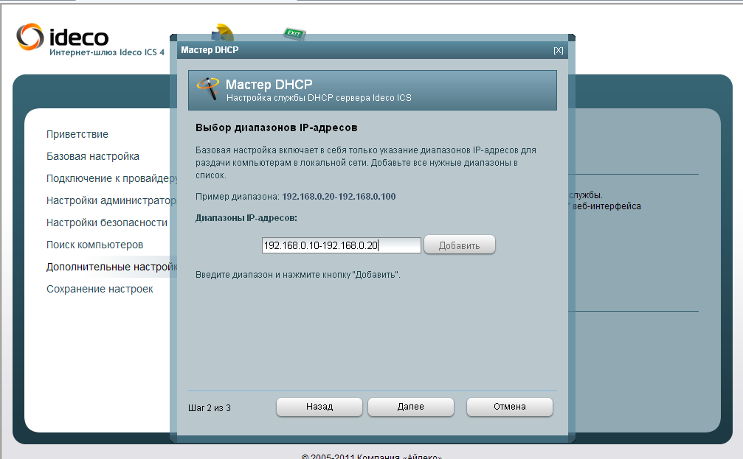
Task: Click the green EXIT icon
Action: coord(294,33)
